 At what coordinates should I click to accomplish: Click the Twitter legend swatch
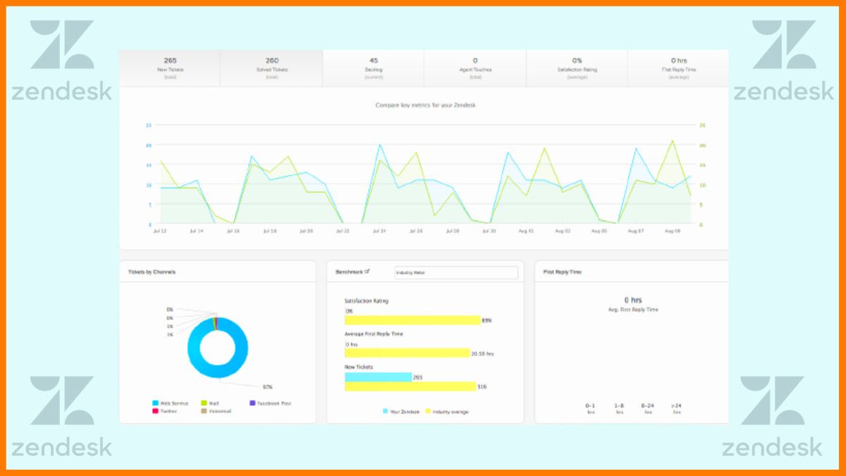[155, 411]
